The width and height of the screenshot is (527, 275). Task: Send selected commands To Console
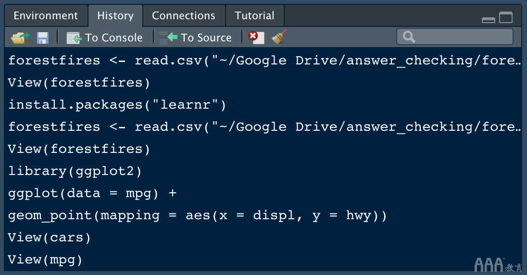104,37
